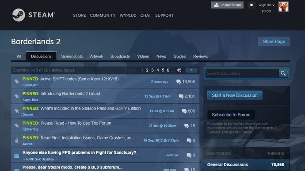Open the user avatar thumbnail
This screenshot has width=305, height=171.
tap(283, 7)
